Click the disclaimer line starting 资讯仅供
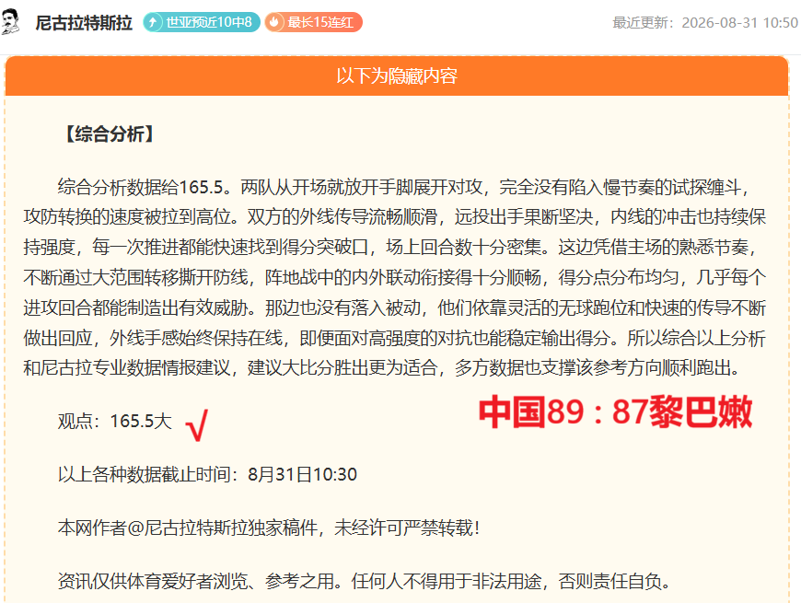 [365, 581]
